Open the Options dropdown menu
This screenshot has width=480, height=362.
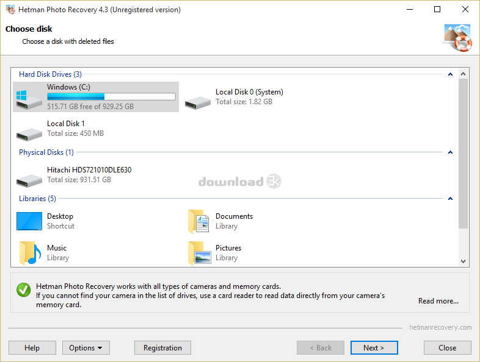pos(85,348)
